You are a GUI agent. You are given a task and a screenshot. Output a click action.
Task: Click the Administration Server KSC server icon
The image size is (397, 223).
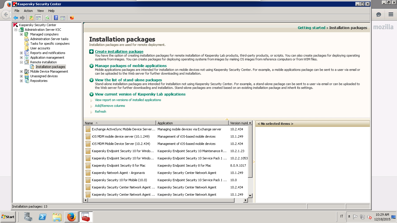pyautogui.click(x=21, y=30)
